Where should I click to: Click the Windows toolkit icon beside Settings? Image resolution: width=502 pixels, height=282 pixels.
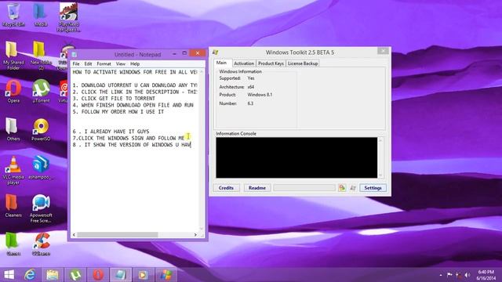point(353,188)
